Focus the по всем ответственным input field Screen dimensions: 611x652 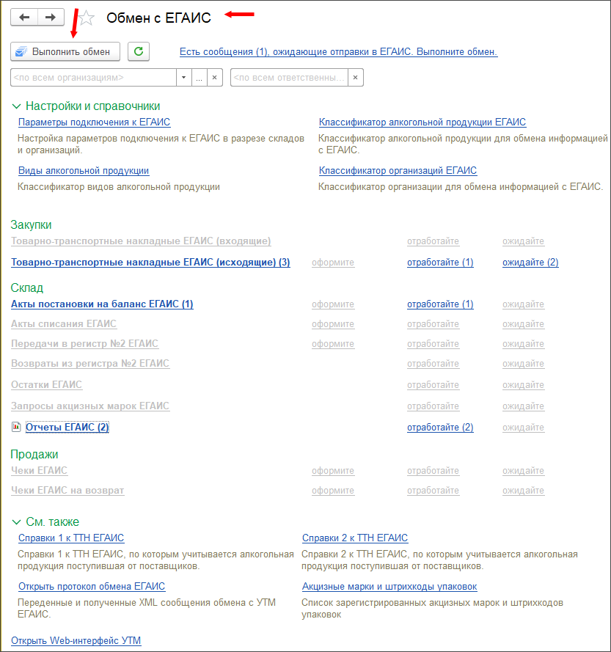[289, 77]
